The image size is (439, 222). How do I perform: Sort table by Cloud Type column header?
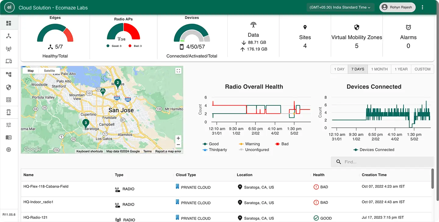[186, 175]
